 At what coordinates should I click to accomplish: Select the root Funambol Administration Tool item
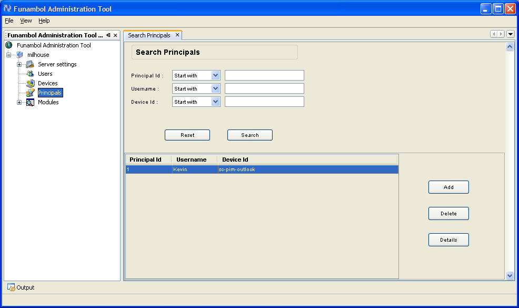(54, 45)
